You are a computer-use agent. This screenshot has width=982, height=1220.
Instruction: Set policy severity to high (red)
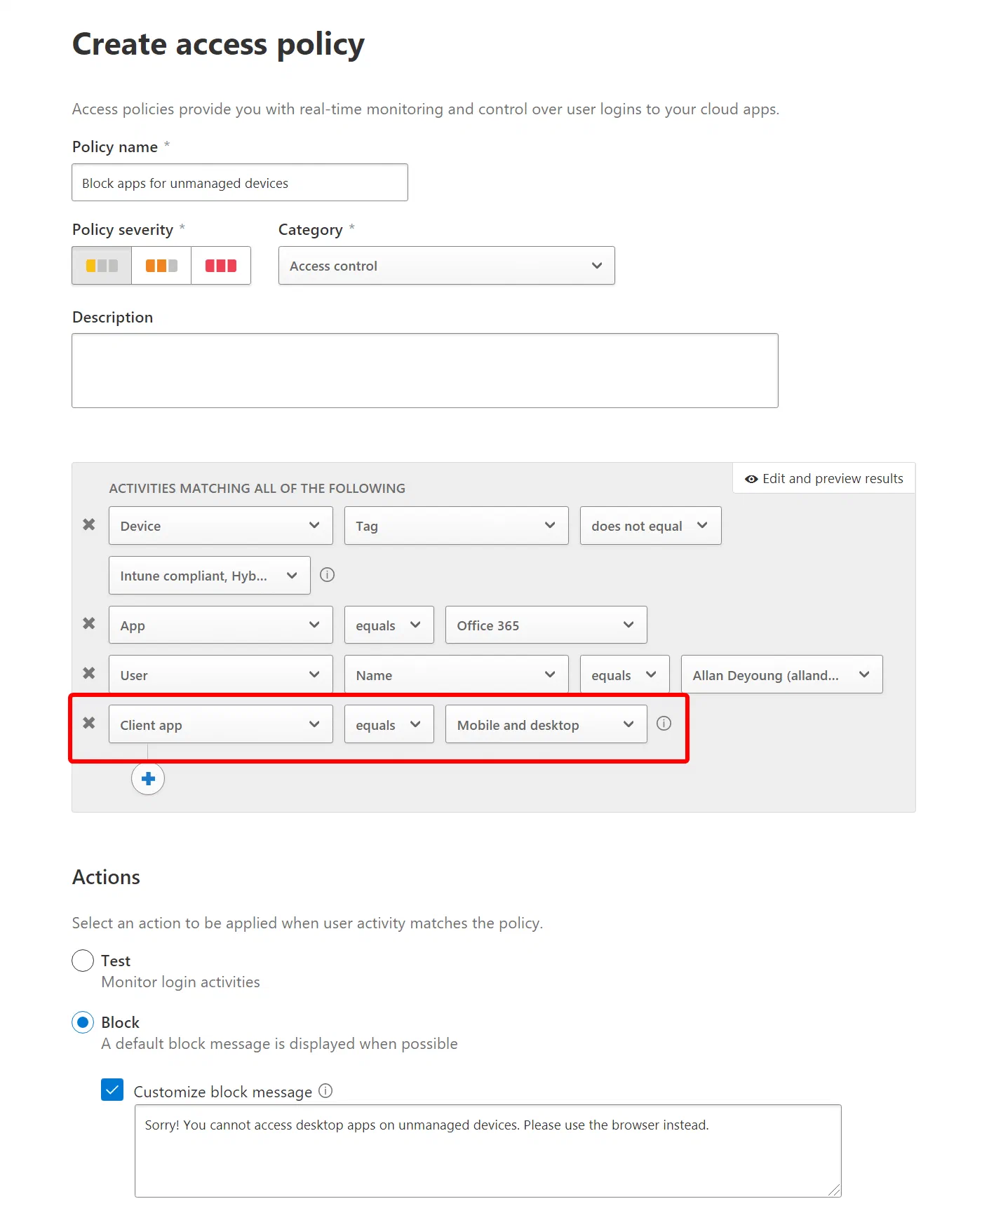[x=221, y=266]
